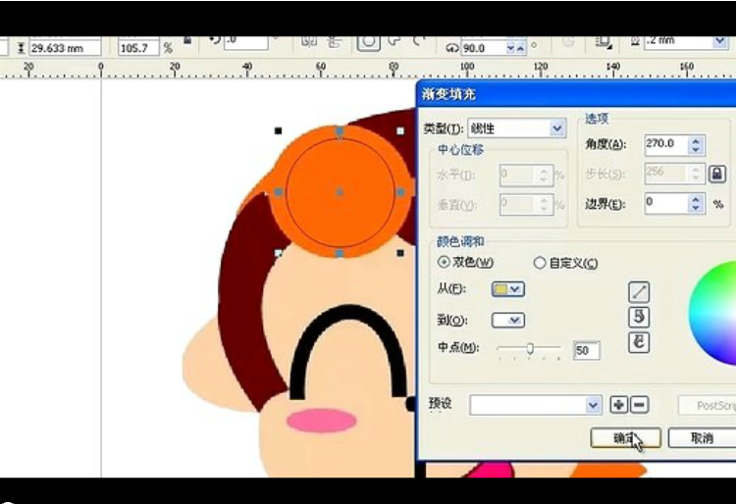Click the scale ratio lock icon
The image size is (737, 504).
pos(187,40)
